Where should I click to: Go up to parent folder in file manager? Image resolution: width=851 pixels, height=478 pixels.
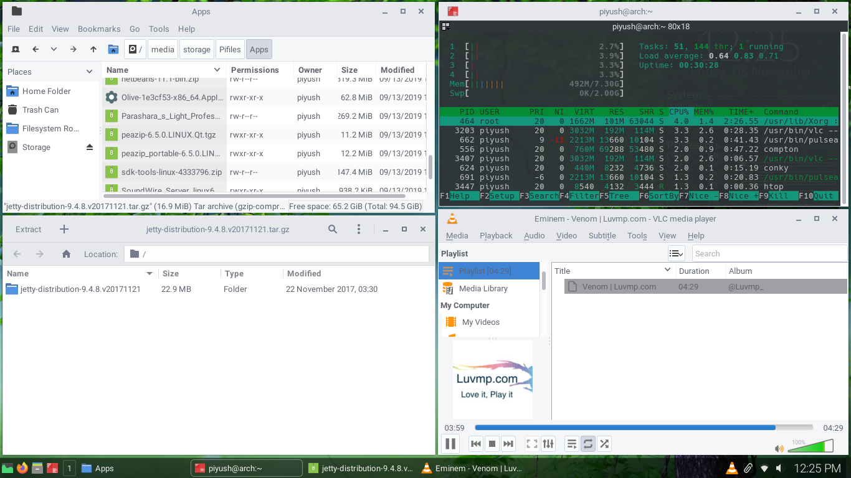(93, 49)
